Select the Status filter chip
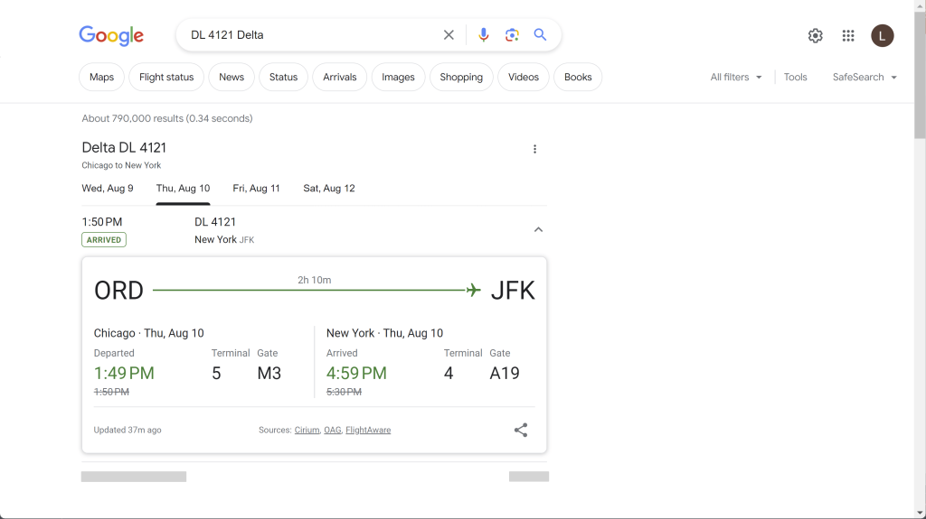This screenshot has width=926, height=519. coord(283,78)
